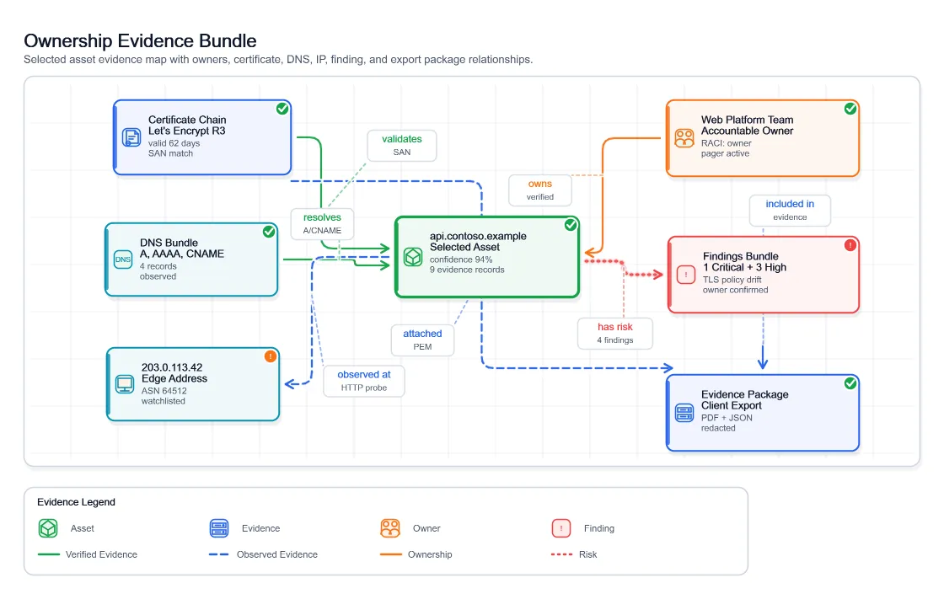The height and width of the screenshot is (599, 944).
Task: Click the 'has risk 4 findings' label
Action: 615,334
